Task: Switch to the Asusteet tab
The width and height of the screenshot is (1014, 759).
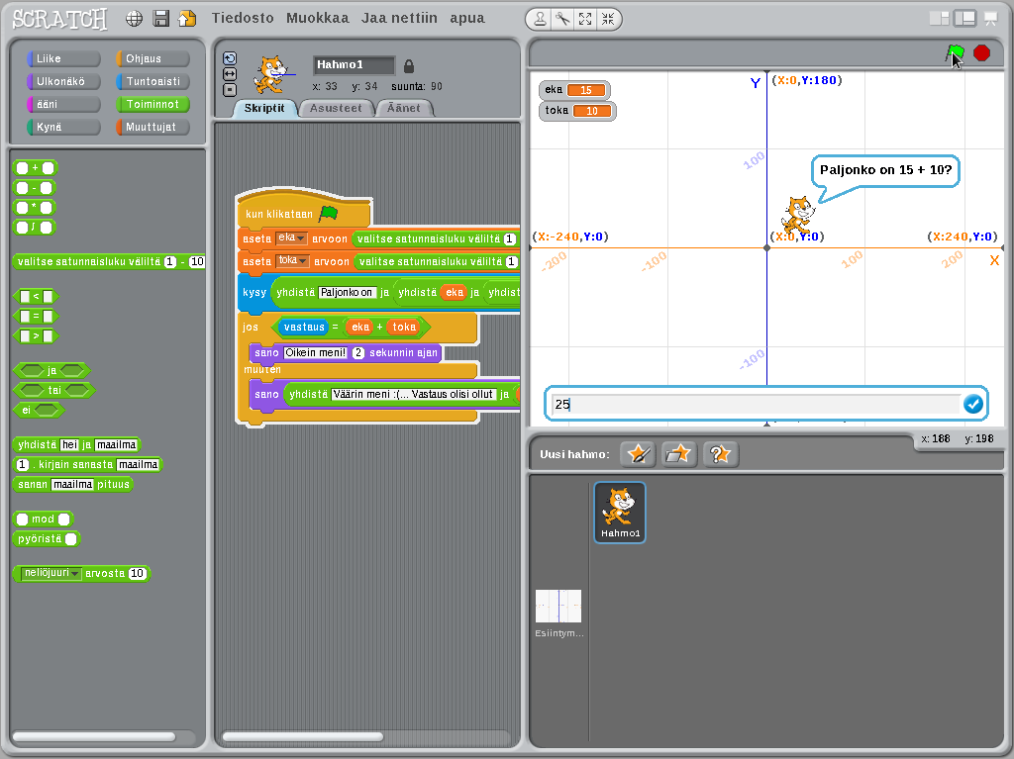Action: pos(336,108)
